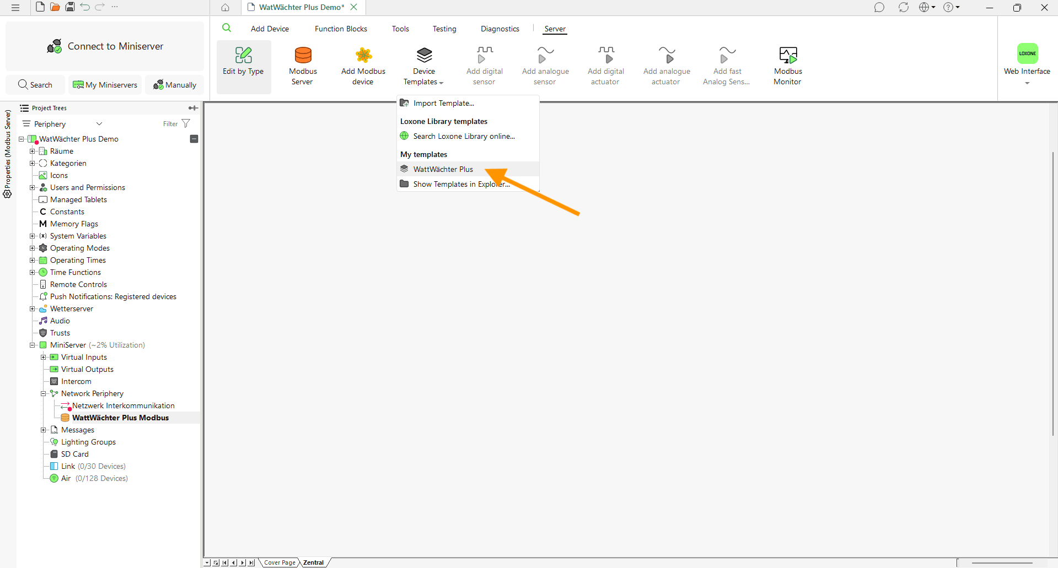Click the Connect to Miniserver button
Screen dimensions: 1058x568
[105, 46]
